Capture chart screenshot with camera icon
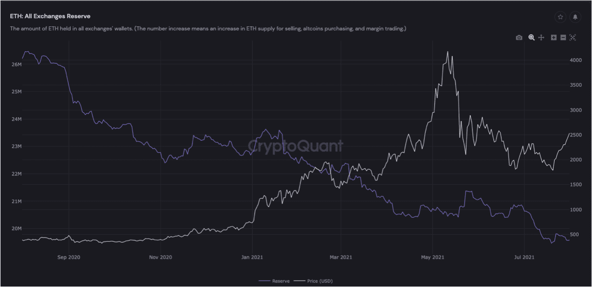The width and height of the screenshot is (593, 287). (519, 37)
